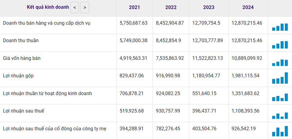Select value 5,750,687.63
Viewport: 292px width, 139px height.
[133, 23]
